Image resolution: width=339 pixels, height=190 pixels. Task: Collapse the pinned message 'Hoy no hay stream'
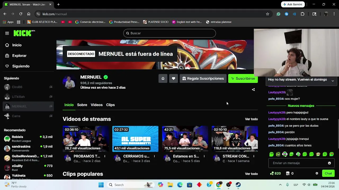click(x=333, y=81)
